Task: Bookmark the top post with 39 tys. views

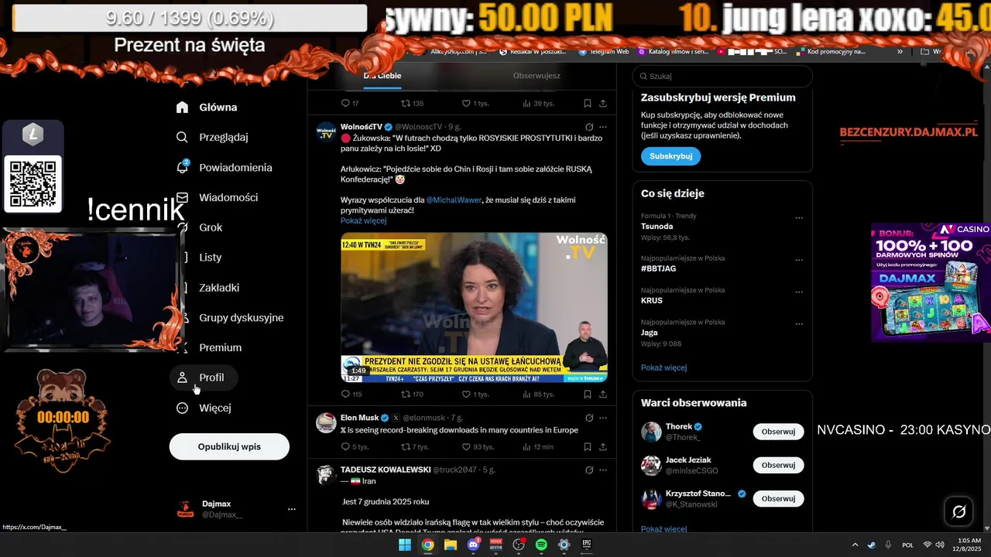Action: pyautogui.click(x=588, y=103)
